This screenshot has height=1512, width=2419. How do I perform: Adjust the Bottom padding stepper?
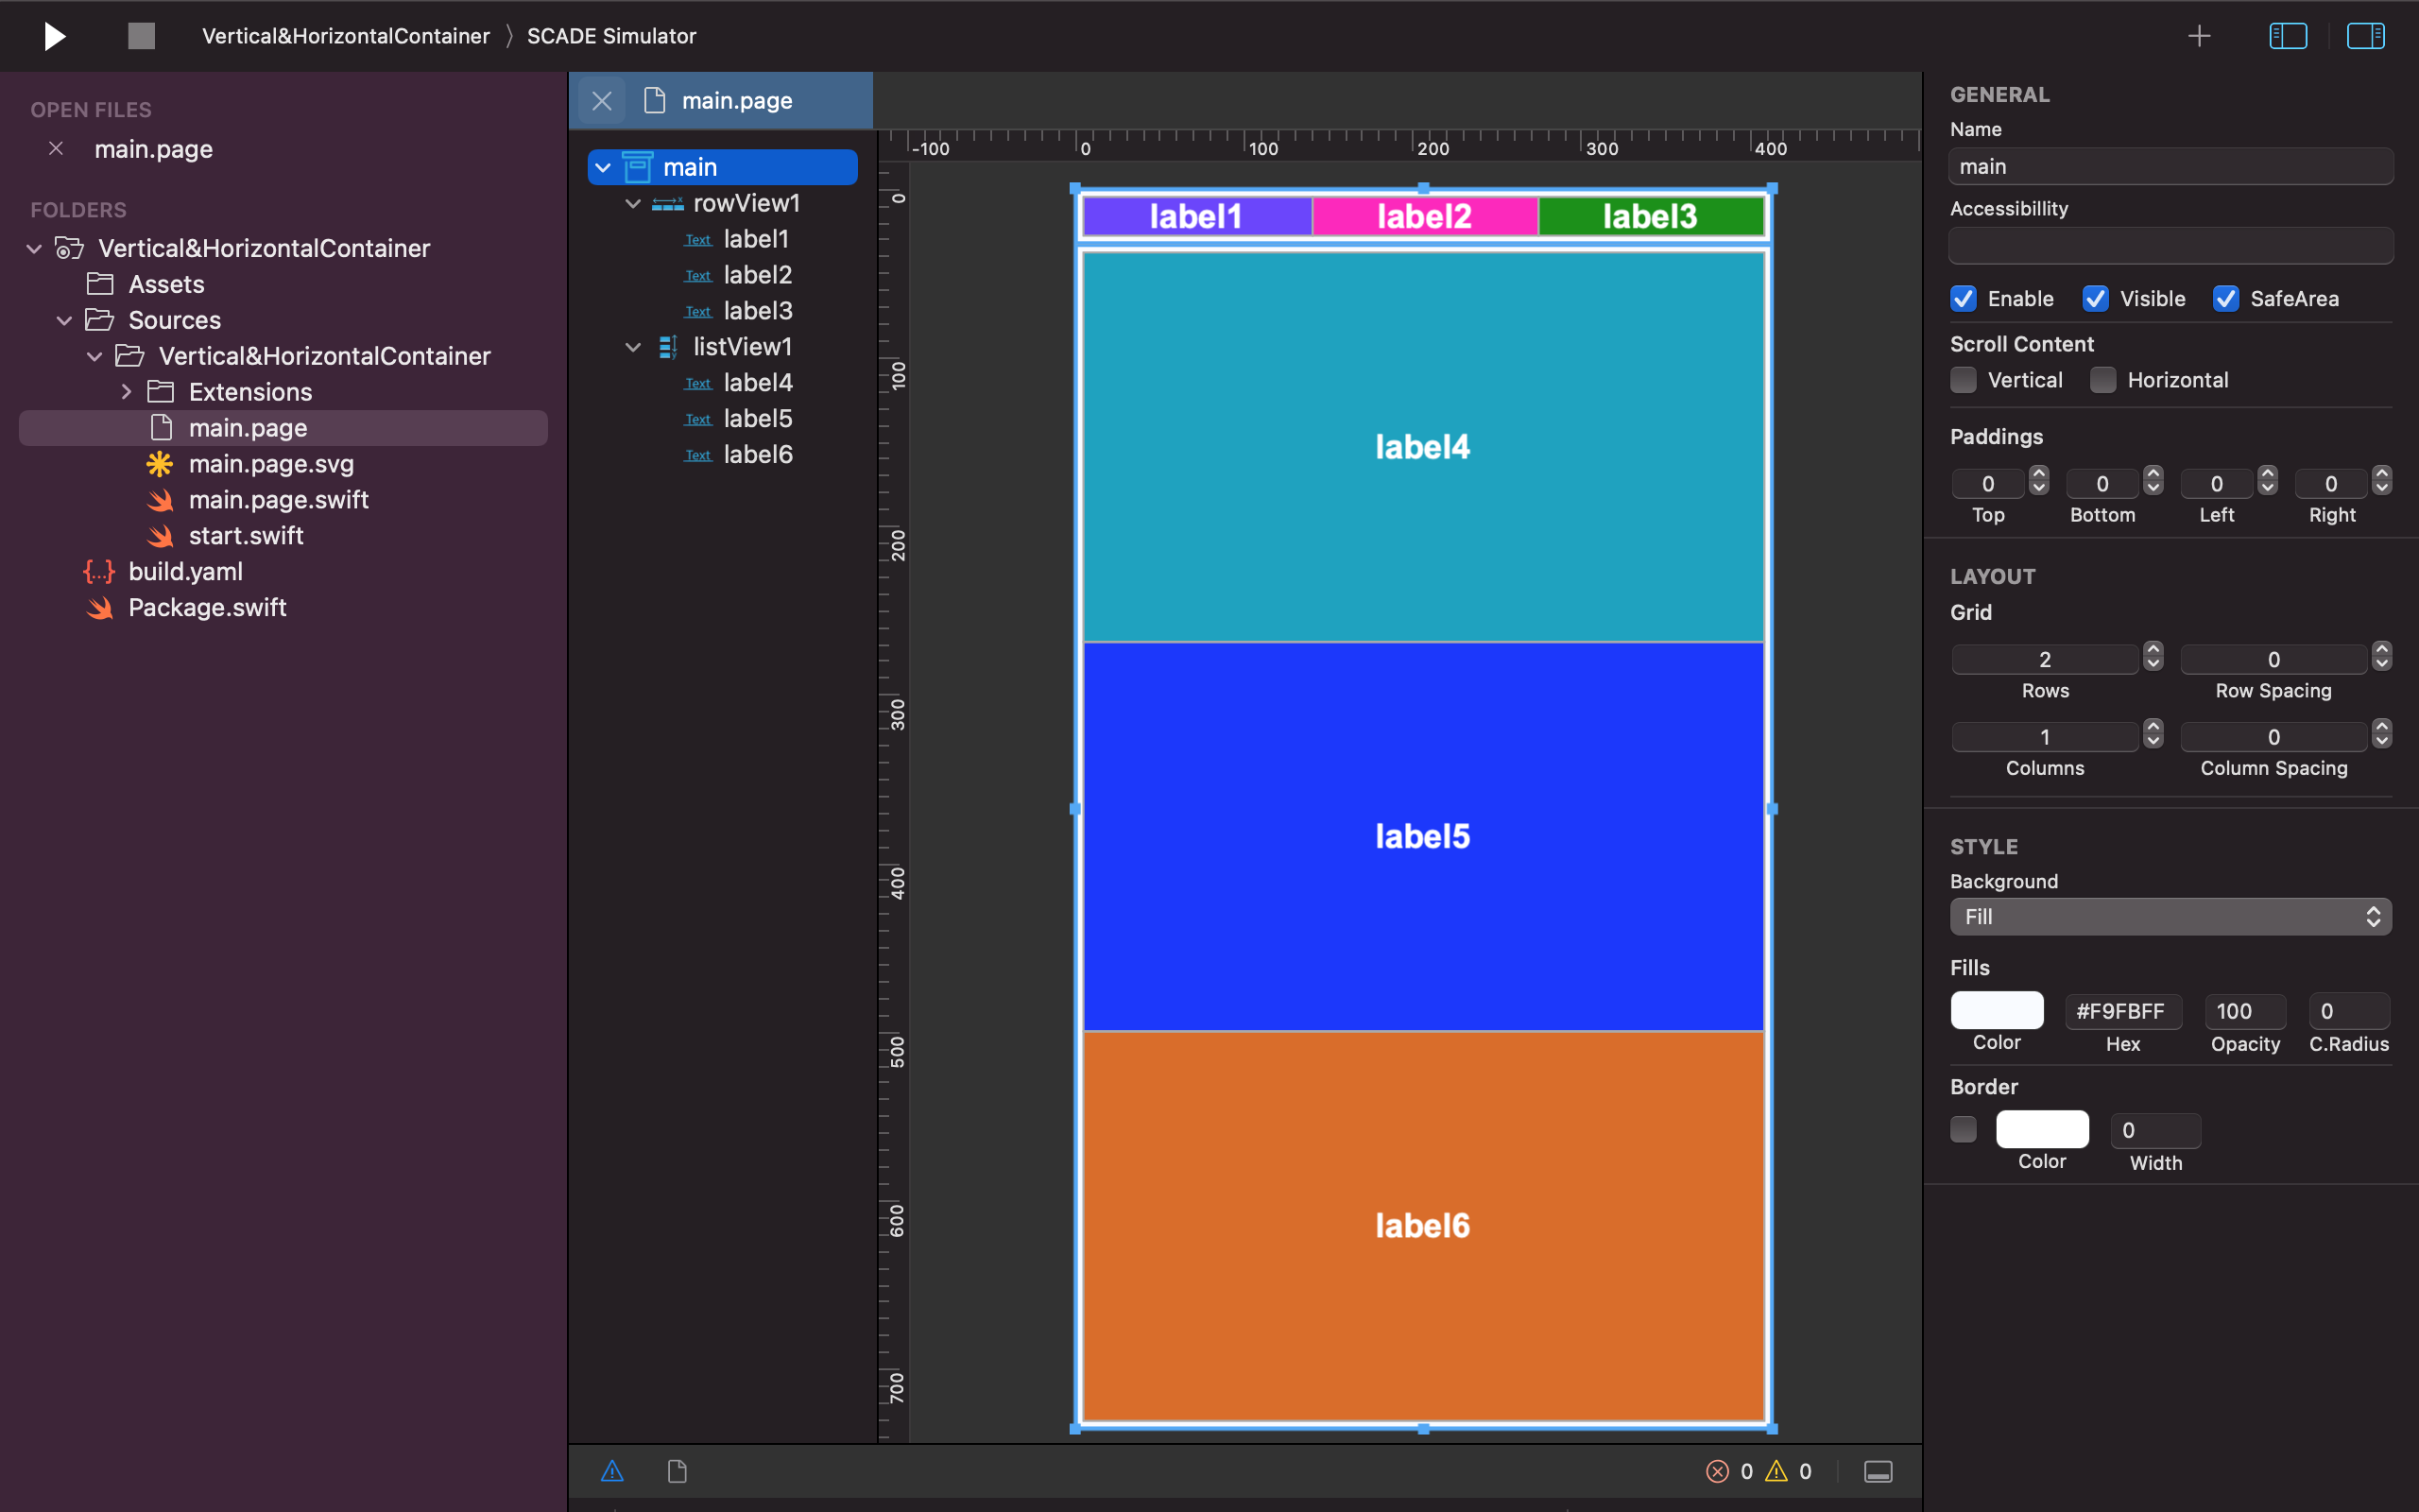tap(2153, 482)
